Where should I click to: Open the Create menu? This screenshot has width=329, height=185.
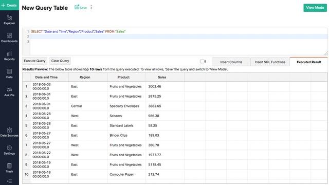tap(9, 5)
